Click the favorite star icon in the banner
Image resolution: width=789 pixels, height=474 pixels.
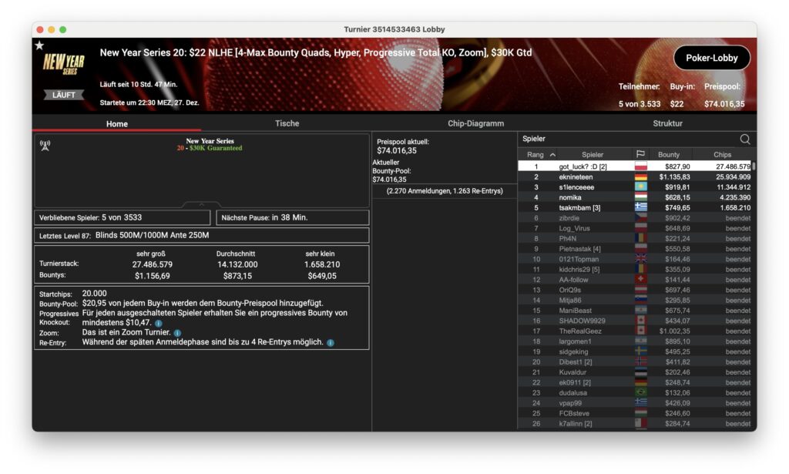click(x=39, y=45)
